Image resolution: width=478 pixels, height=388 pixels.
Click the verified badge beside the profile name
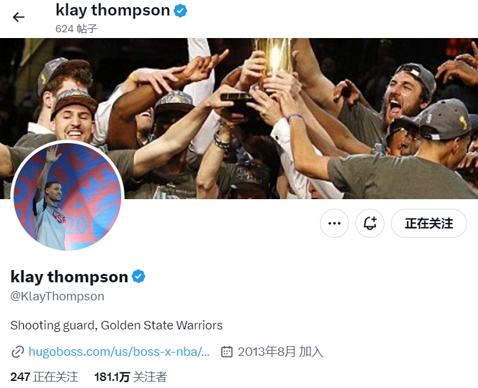139,276
